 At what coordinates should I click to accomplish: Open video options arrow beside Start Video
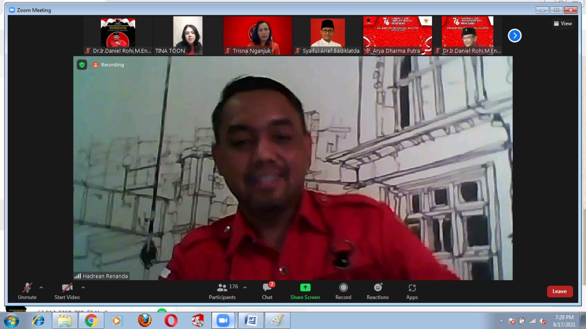(83, 288)
